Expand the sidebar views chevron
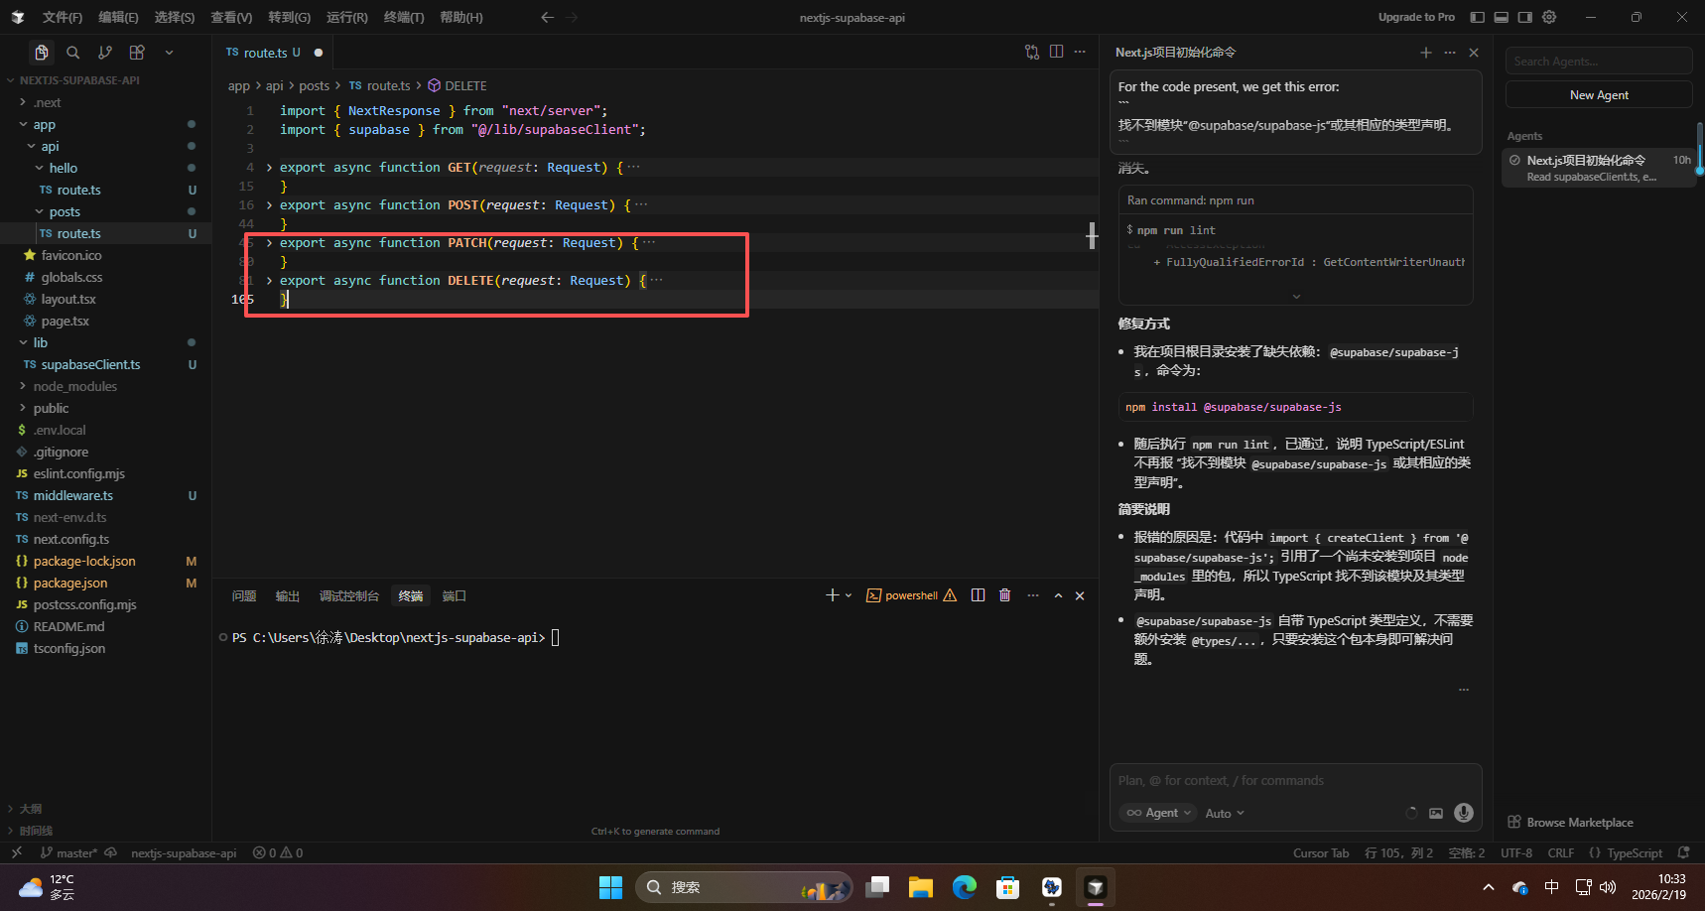1705x911 pixels. 169,53
